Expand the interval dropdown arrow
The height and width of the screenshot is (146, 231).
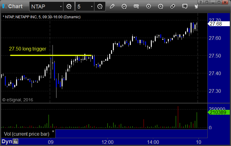92,7
